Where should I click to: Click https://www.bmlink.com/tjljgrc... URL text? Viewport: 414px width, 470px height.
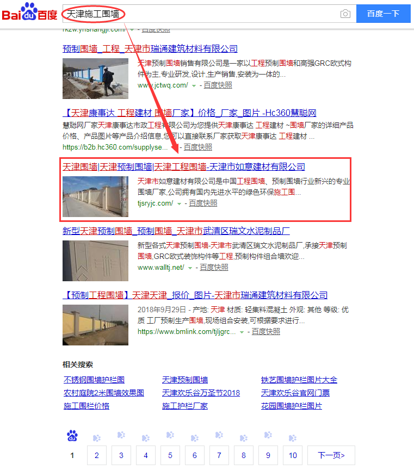187,331
